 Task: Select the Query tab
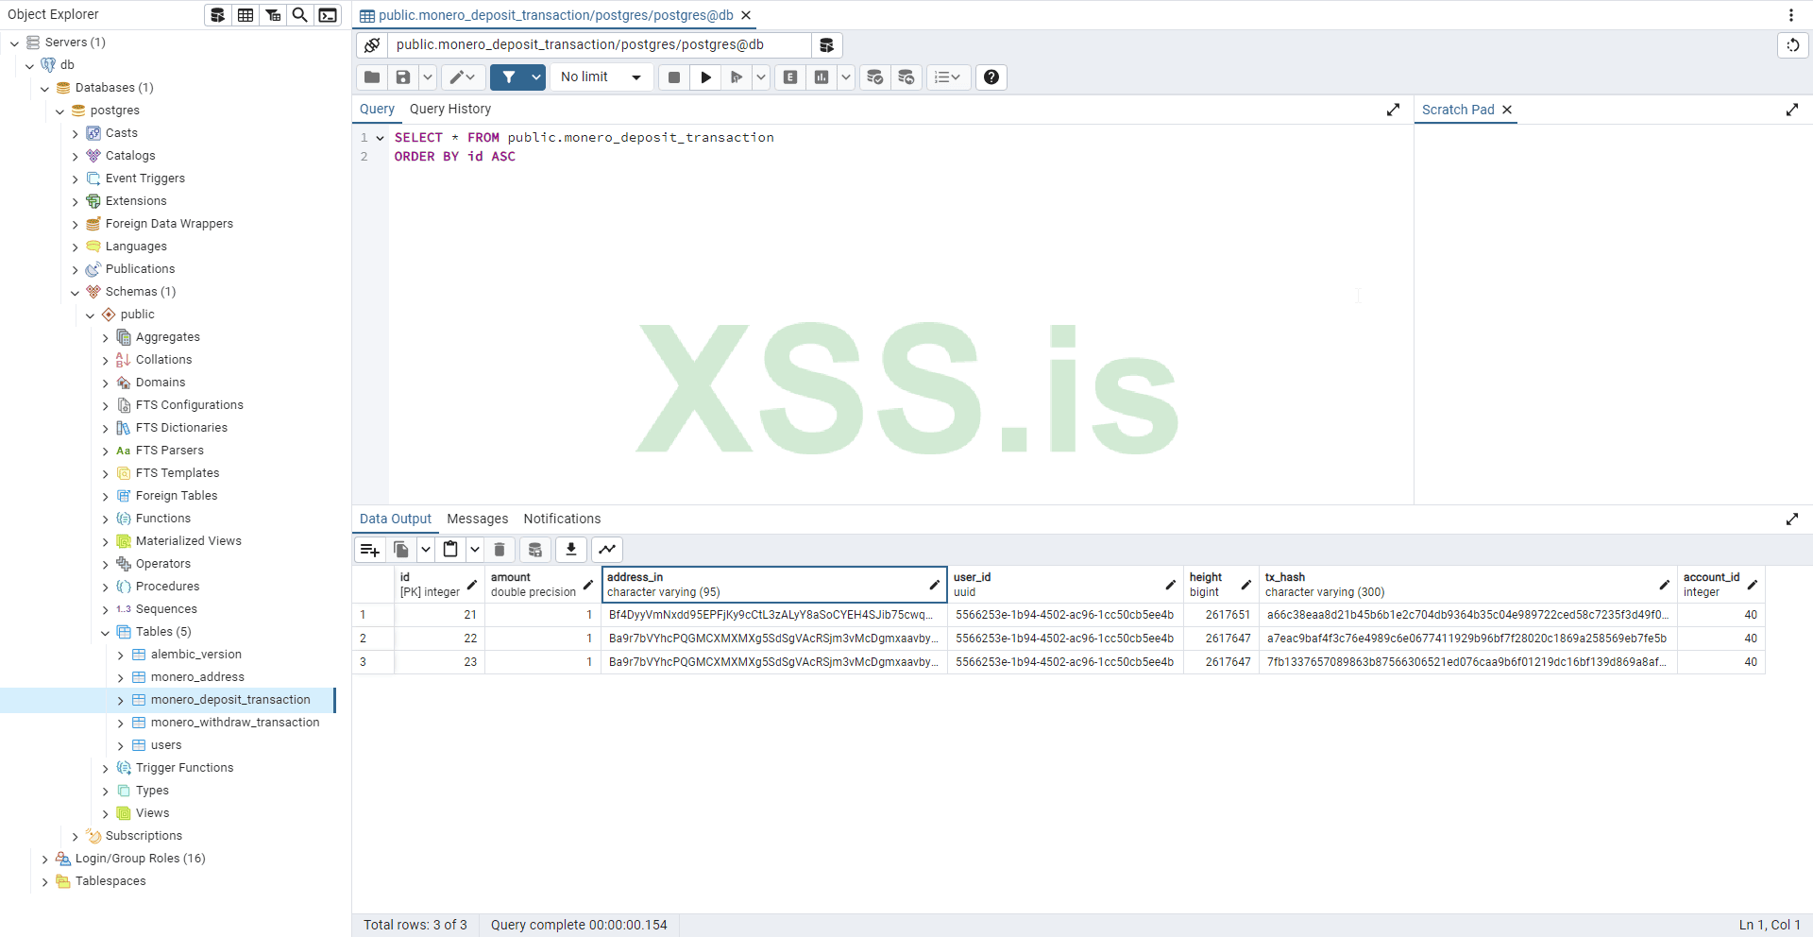click(377, 110)
